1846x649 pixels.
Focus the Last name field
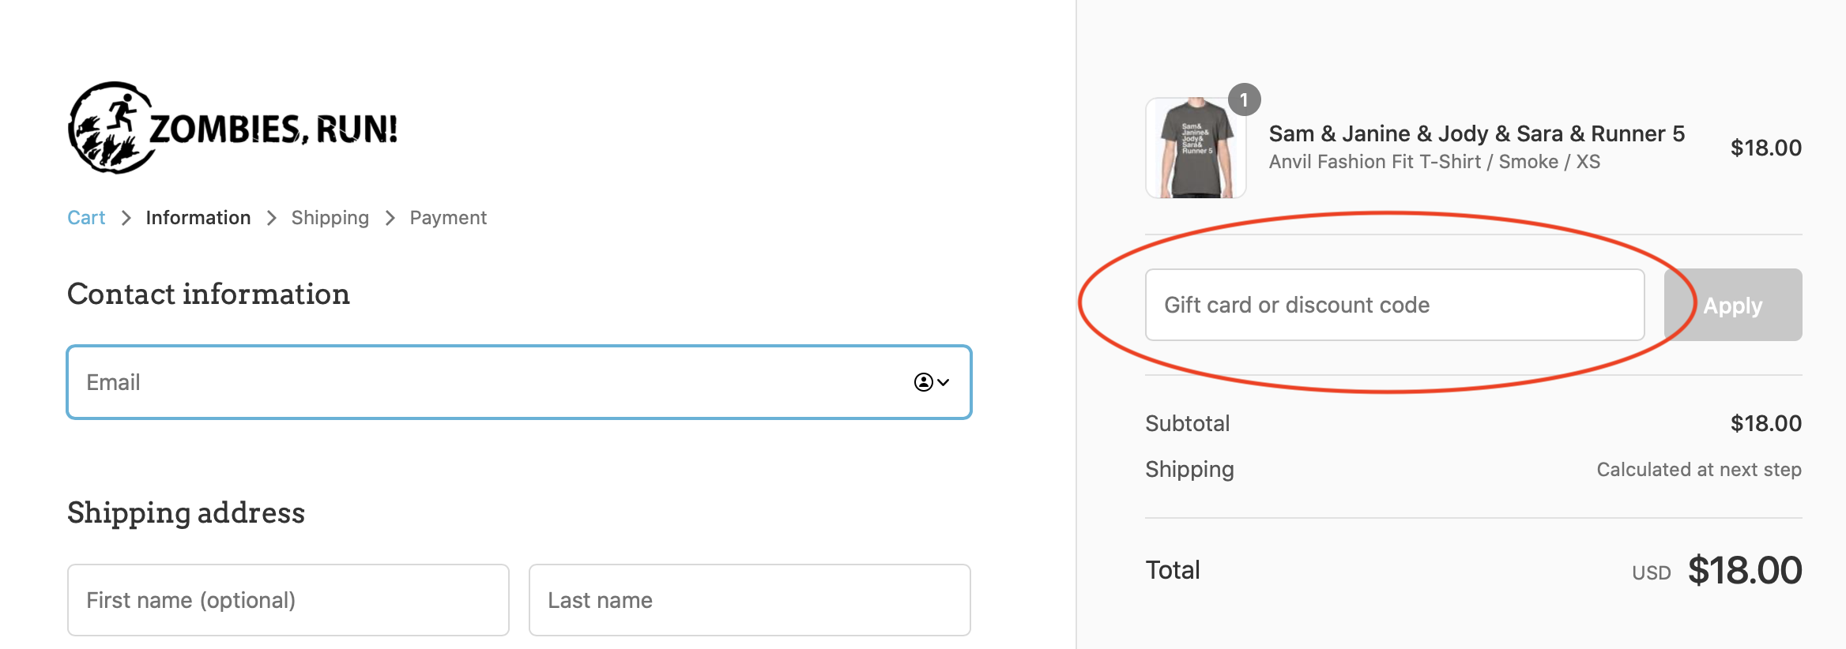750,600
